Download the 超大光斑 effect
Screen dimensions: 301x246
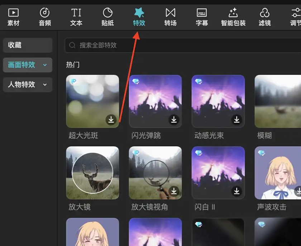click(x=111, y=120)
